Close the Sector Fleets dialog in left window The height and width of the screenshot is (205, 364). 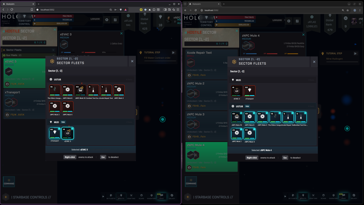(x=132, y=61)
